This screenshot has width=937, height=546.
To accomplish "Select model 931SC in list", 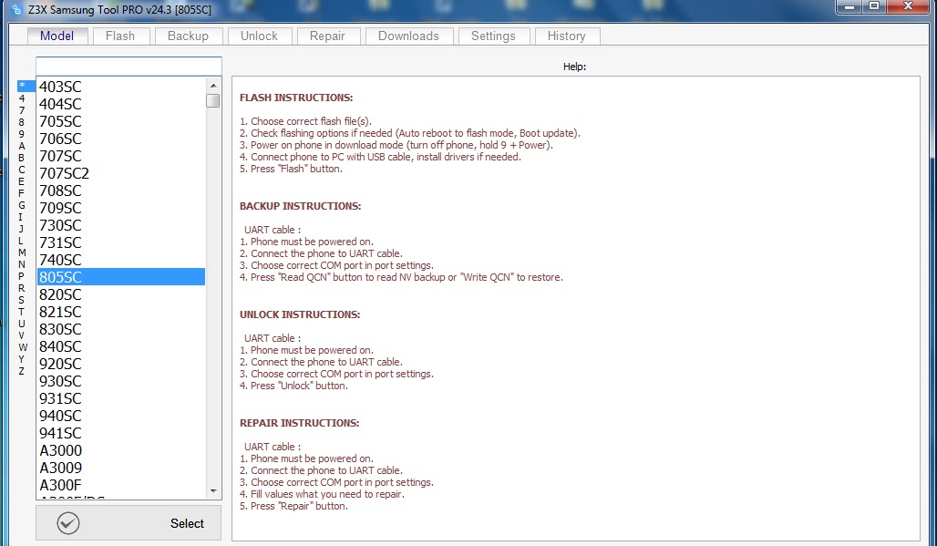I will pyautogui.click(x=120, y=398).
